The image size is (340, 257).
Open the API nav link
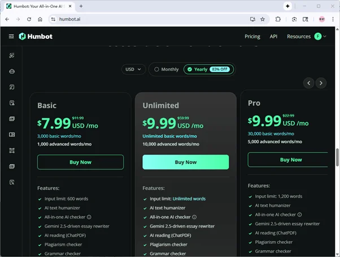pyautogui.click(x=273, y=37)
